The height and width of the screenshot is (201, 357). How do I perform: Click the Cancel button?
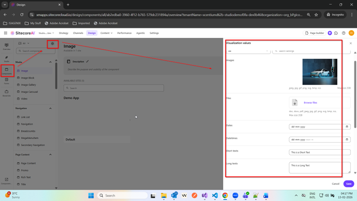tap(335, 184)
